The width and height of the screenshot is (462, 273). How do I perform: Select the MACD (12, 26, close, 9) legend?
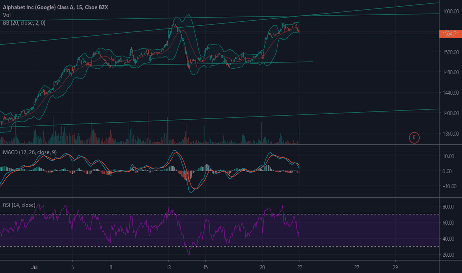[x=30, y=152]
